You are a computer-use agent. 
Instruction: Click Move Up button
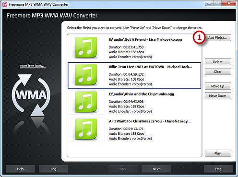pos(218,86)
